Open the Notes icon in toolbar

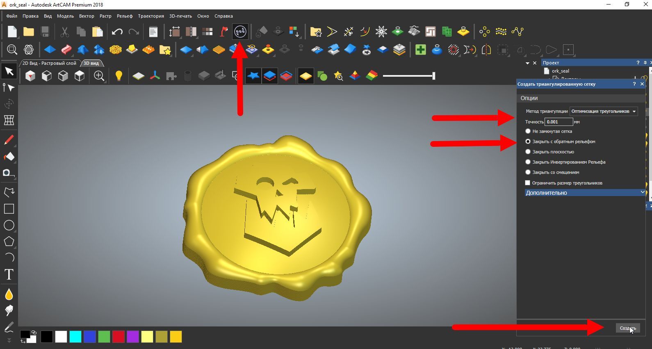[153, 32]
